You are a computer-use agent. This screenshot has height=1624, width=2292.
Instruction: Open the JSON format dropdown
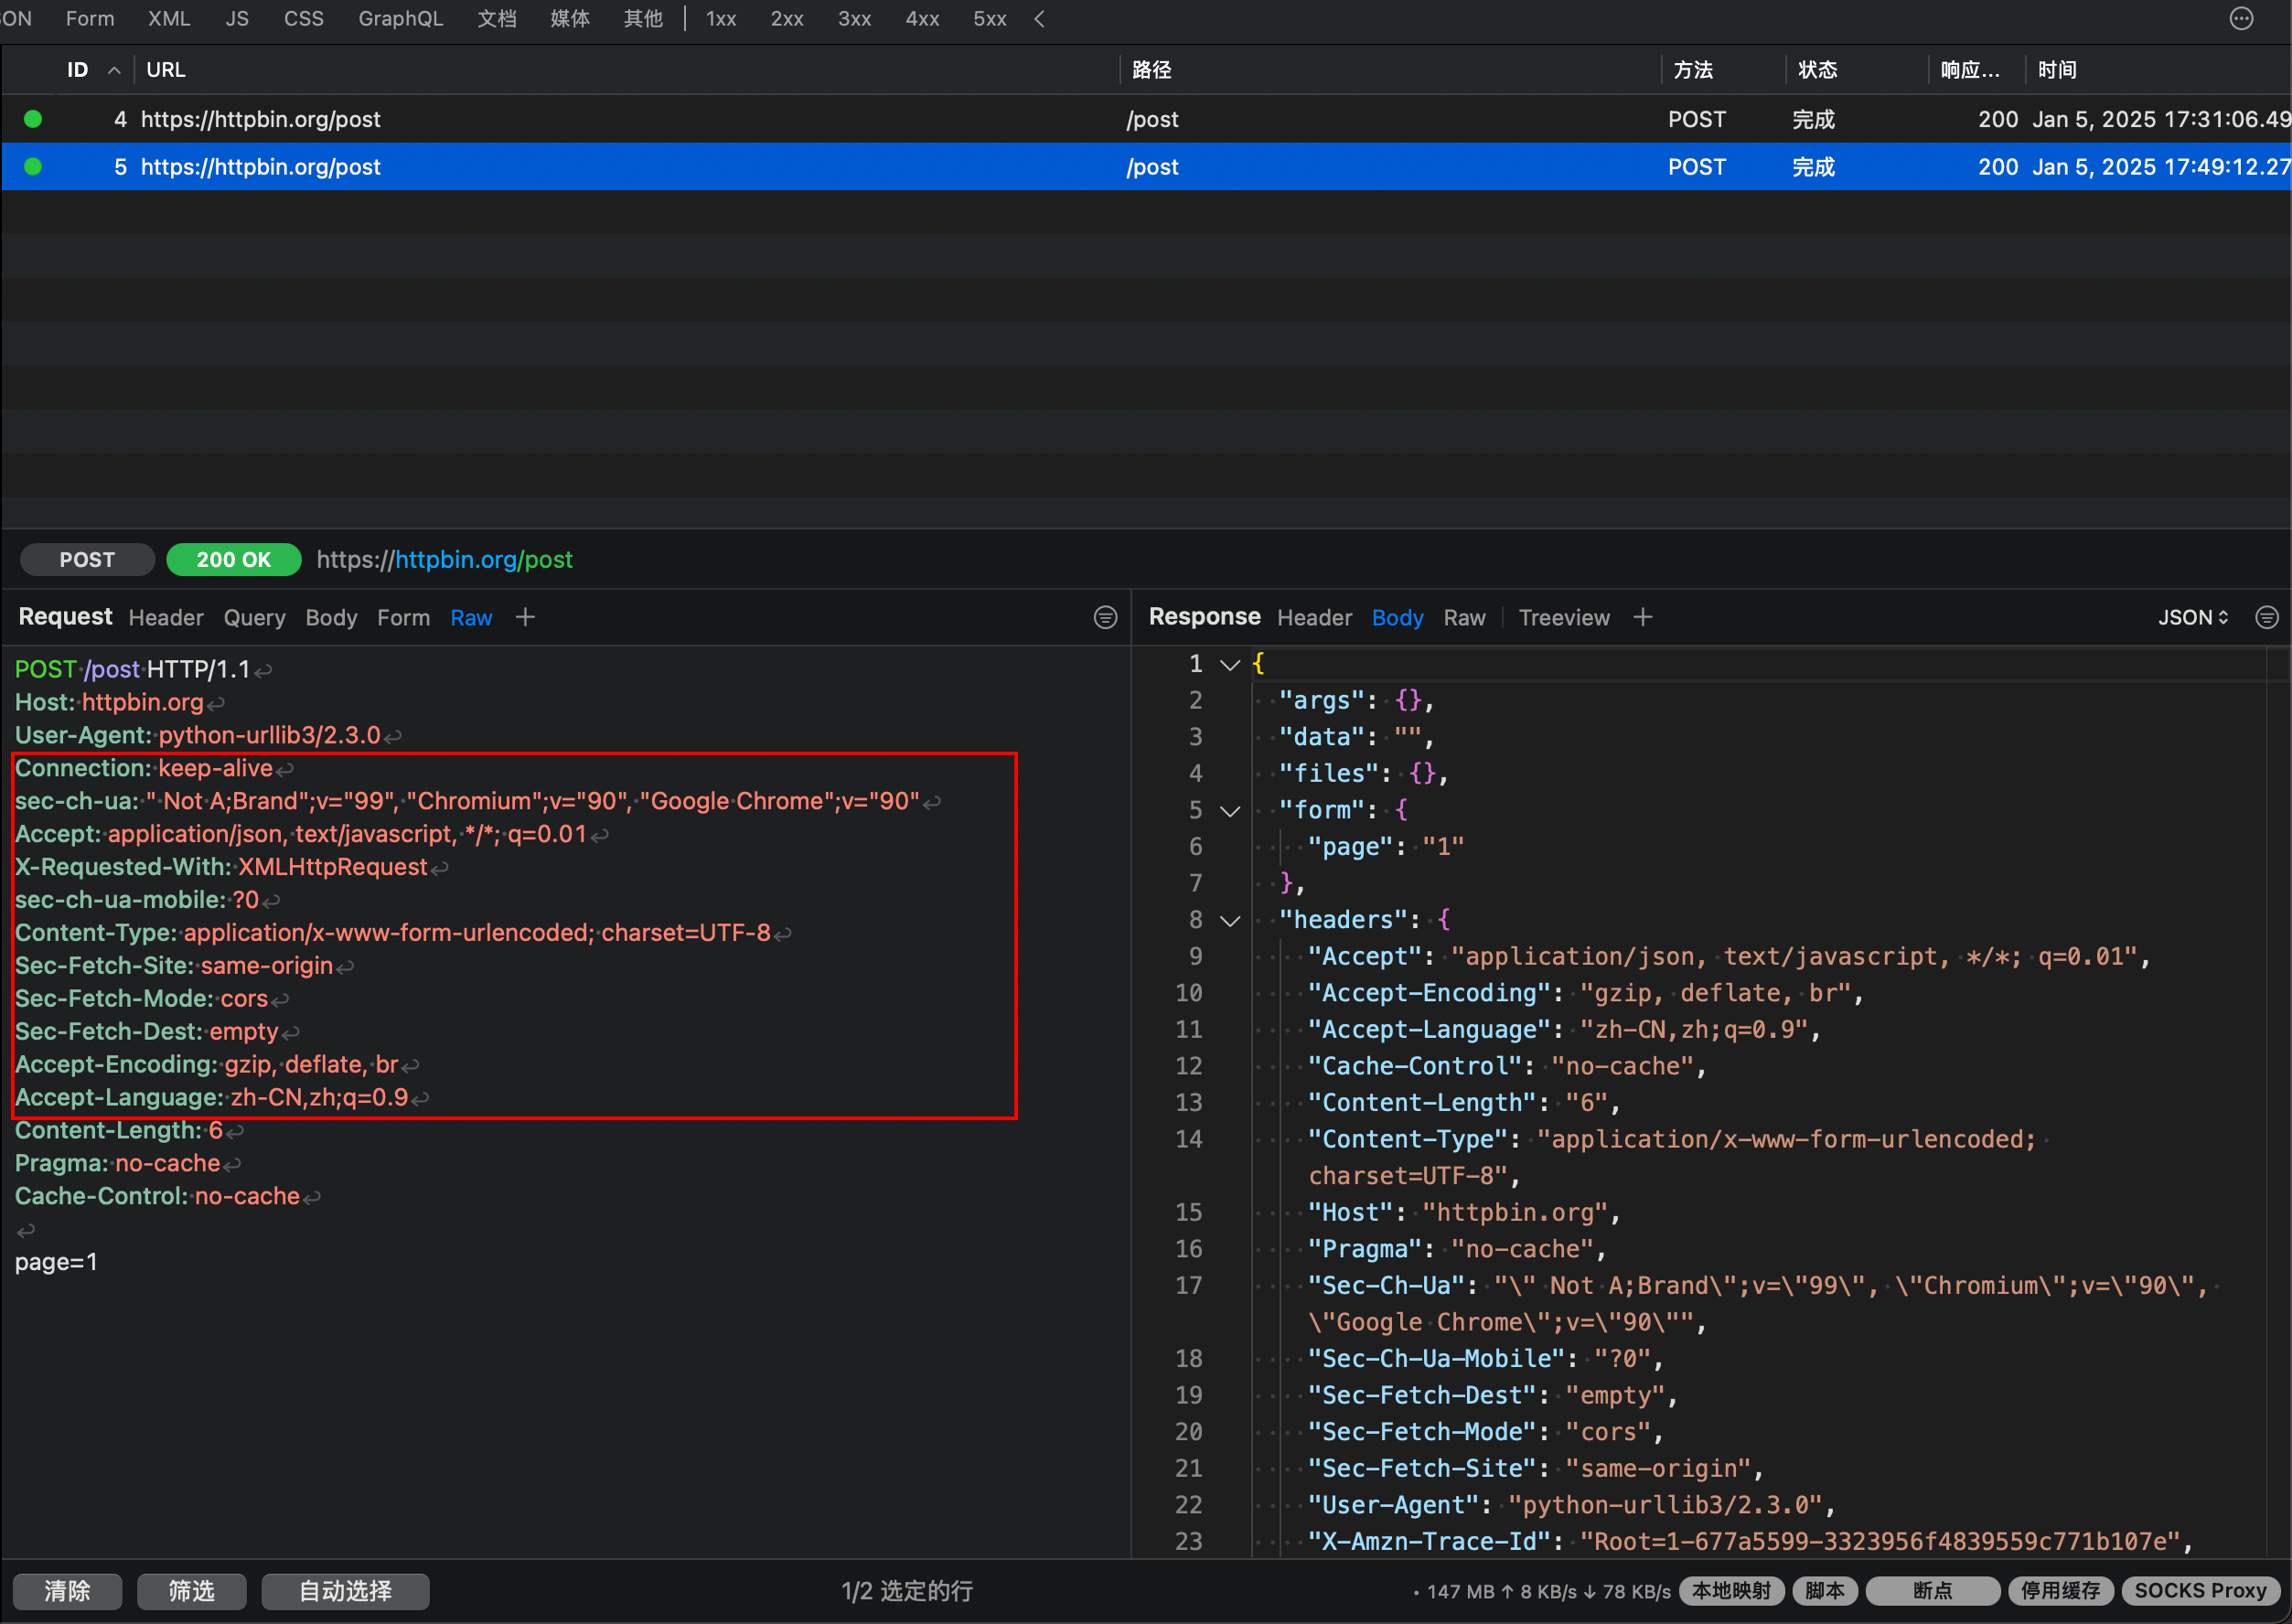coord(2192,618)
